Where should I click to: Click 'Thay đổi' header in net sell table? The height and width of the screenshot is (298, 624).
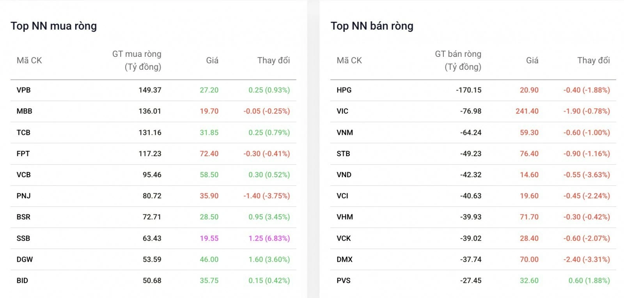pos(594,60)
